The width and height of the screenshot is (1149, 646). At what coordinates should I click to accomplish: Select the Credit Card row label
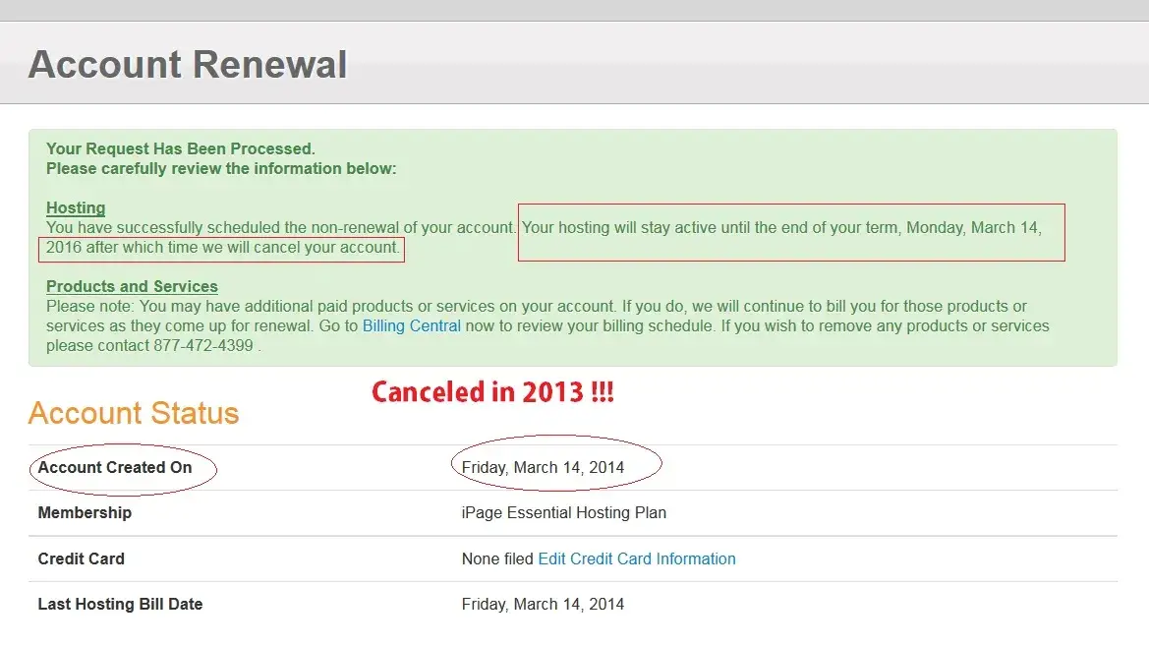click(x=81, y=558)
